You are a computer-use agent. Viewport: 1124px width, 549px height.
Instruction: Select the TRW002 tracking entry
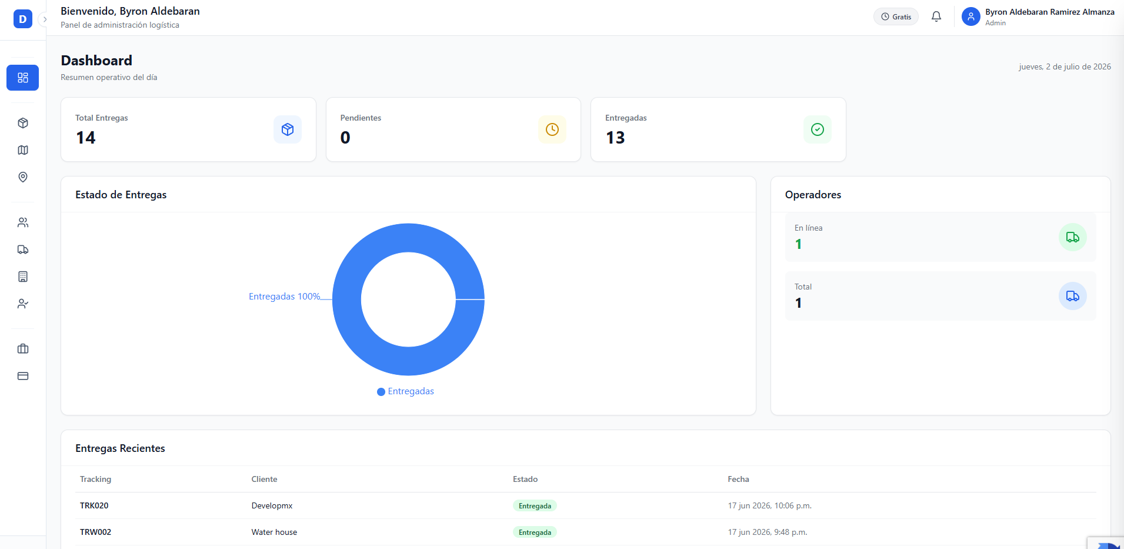[95, 532]
